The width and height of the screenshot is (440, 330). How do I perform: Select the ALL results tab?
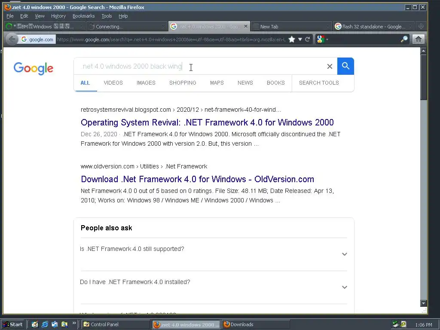tap(86, 83)
